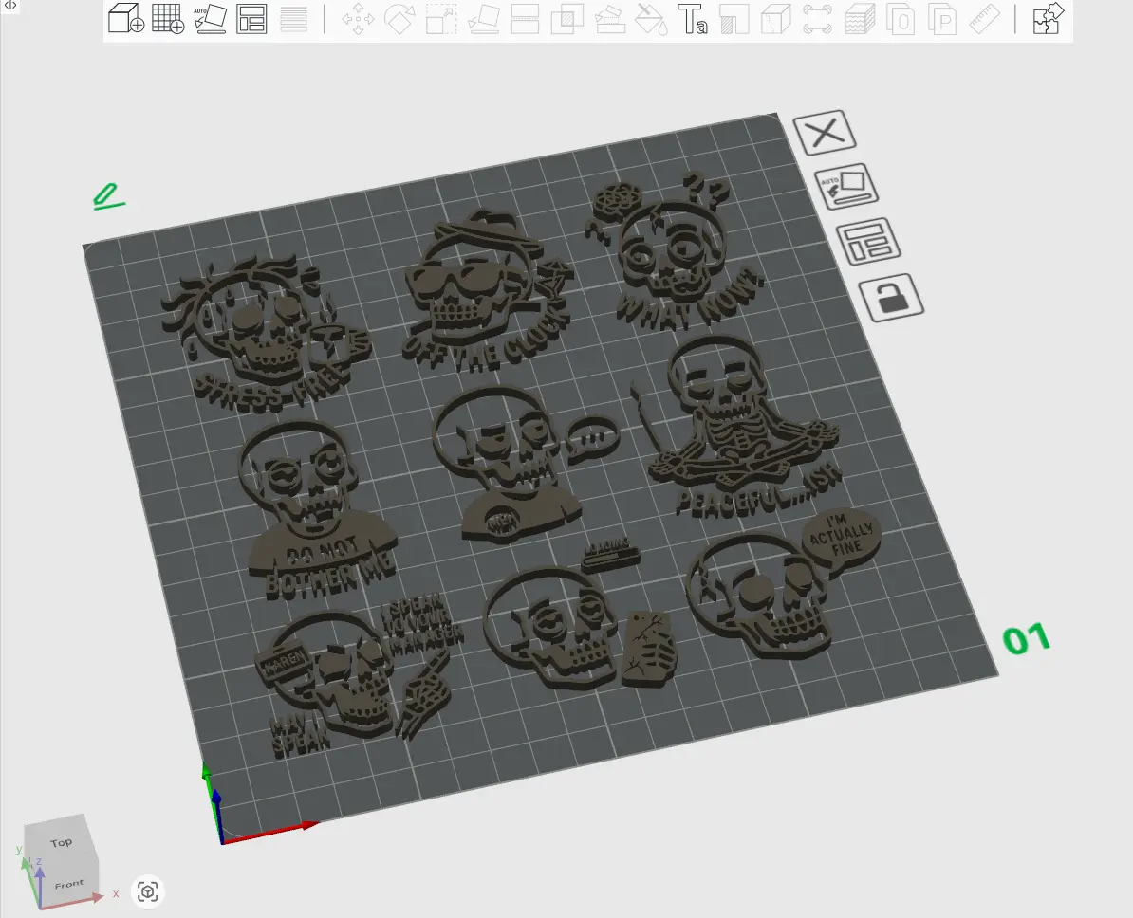Click the variable layer height lines icon

point(293,19)
